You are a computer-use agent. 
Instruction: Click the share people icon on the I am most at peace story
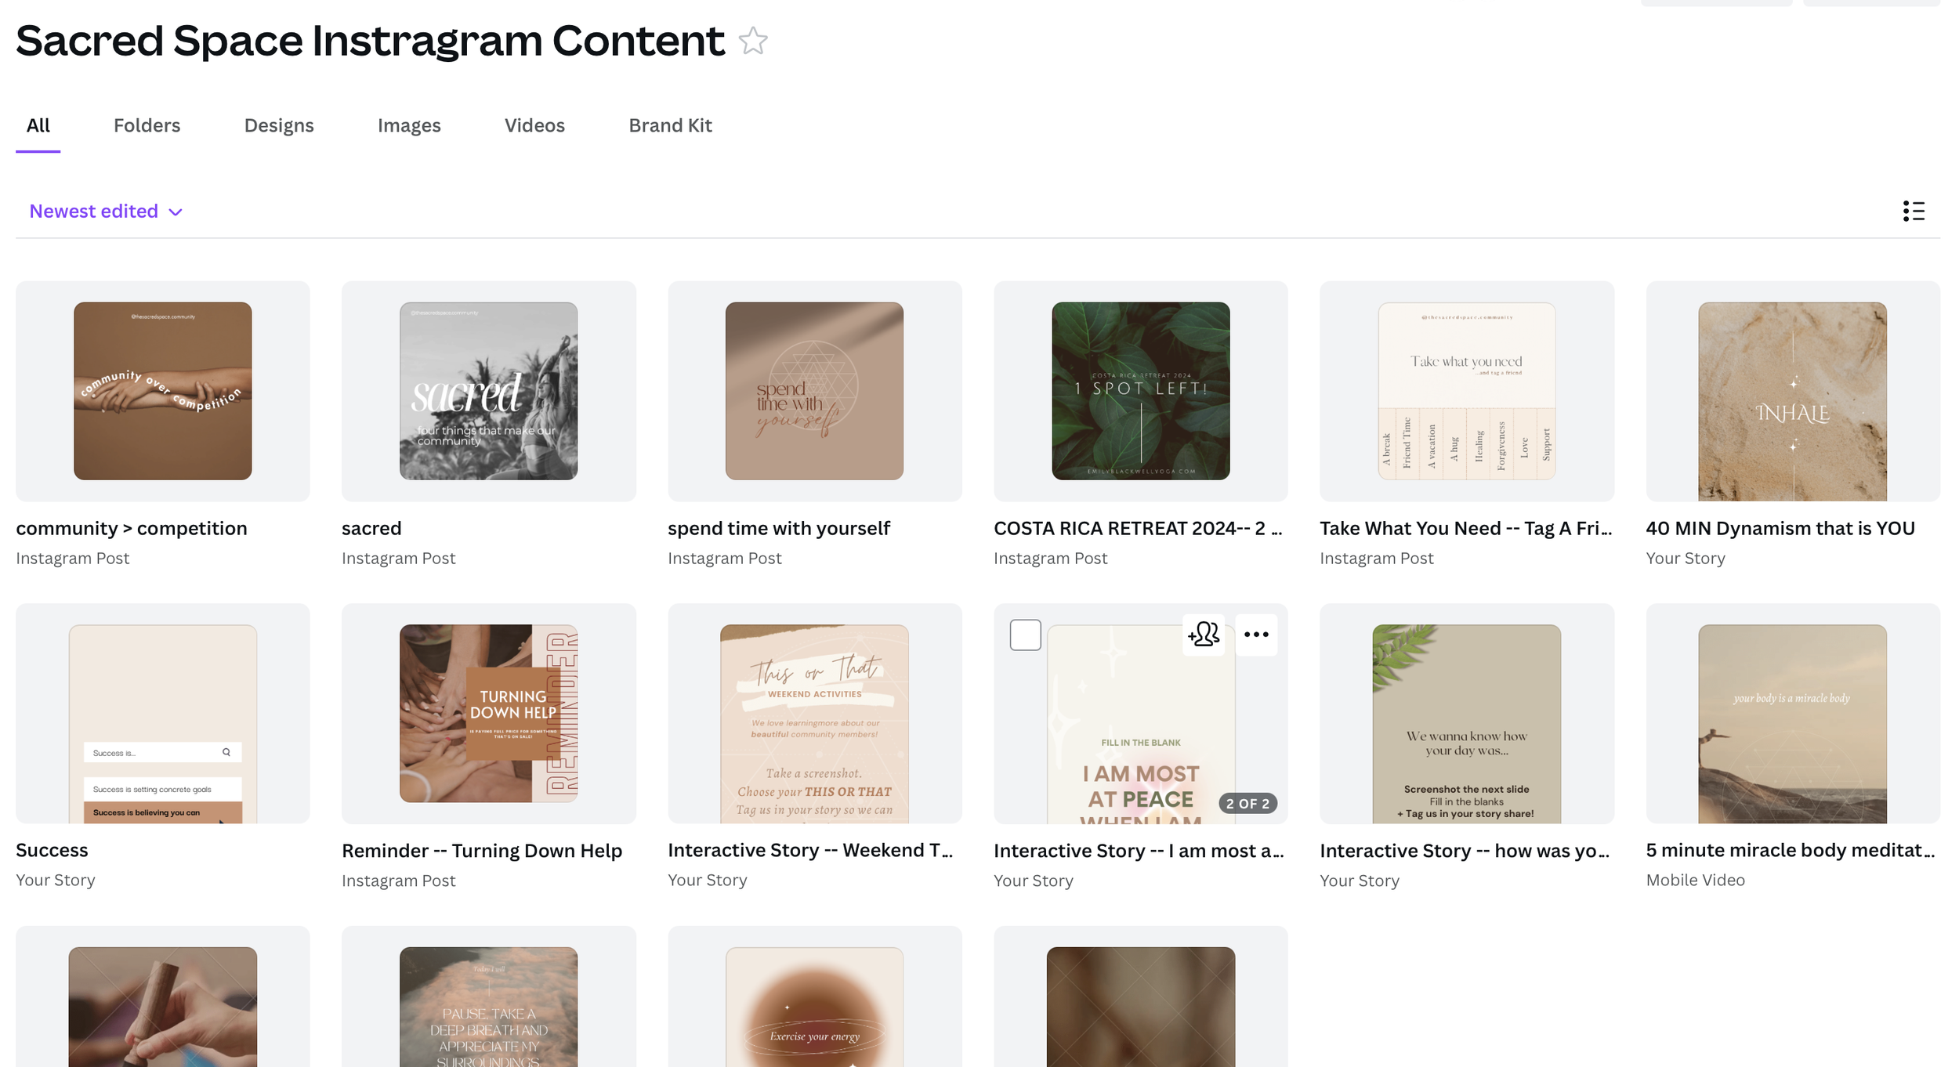click(x=1204, y=635)
